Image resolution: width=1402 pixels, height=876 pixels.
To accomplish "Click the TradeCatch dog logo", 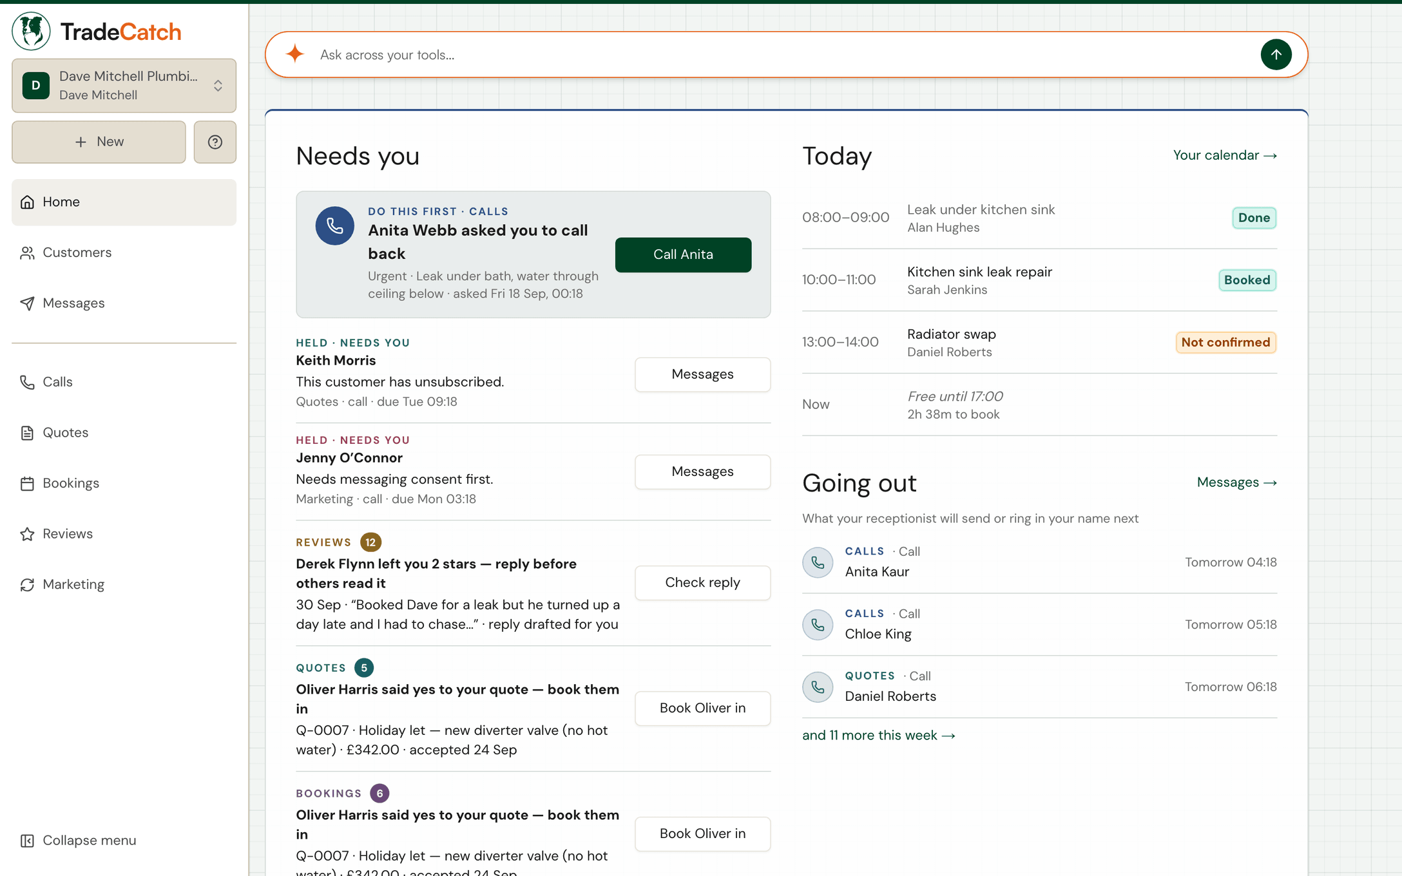I will (x=31, y=31).
